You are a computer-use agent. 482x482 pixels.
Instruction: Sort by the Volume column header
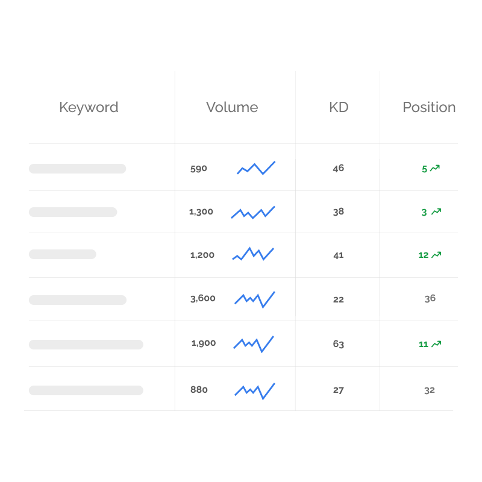[x=232, y=107]
